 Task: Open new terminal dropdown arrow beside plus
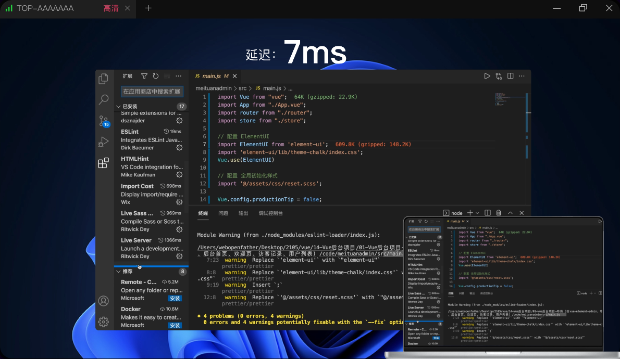pyautogui.click(x=477, y=213)
